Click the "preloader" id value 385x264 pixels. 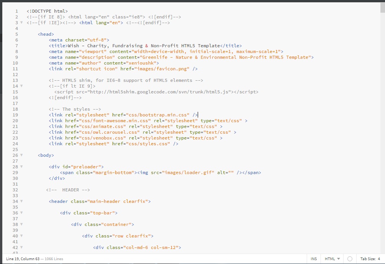86,167
